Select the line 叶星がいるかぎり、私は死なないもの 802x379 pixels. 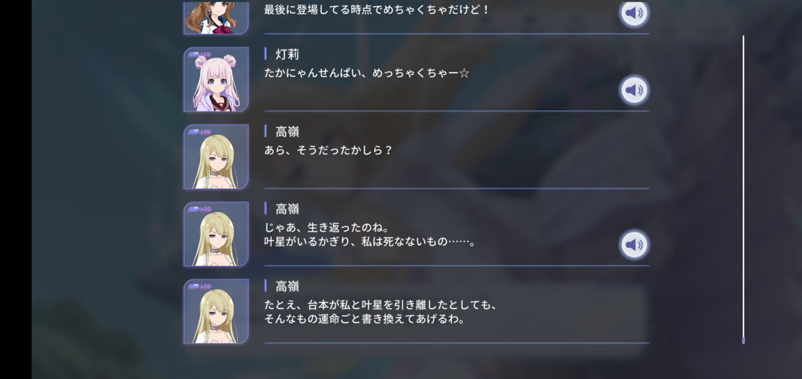[x=370, y=242]
